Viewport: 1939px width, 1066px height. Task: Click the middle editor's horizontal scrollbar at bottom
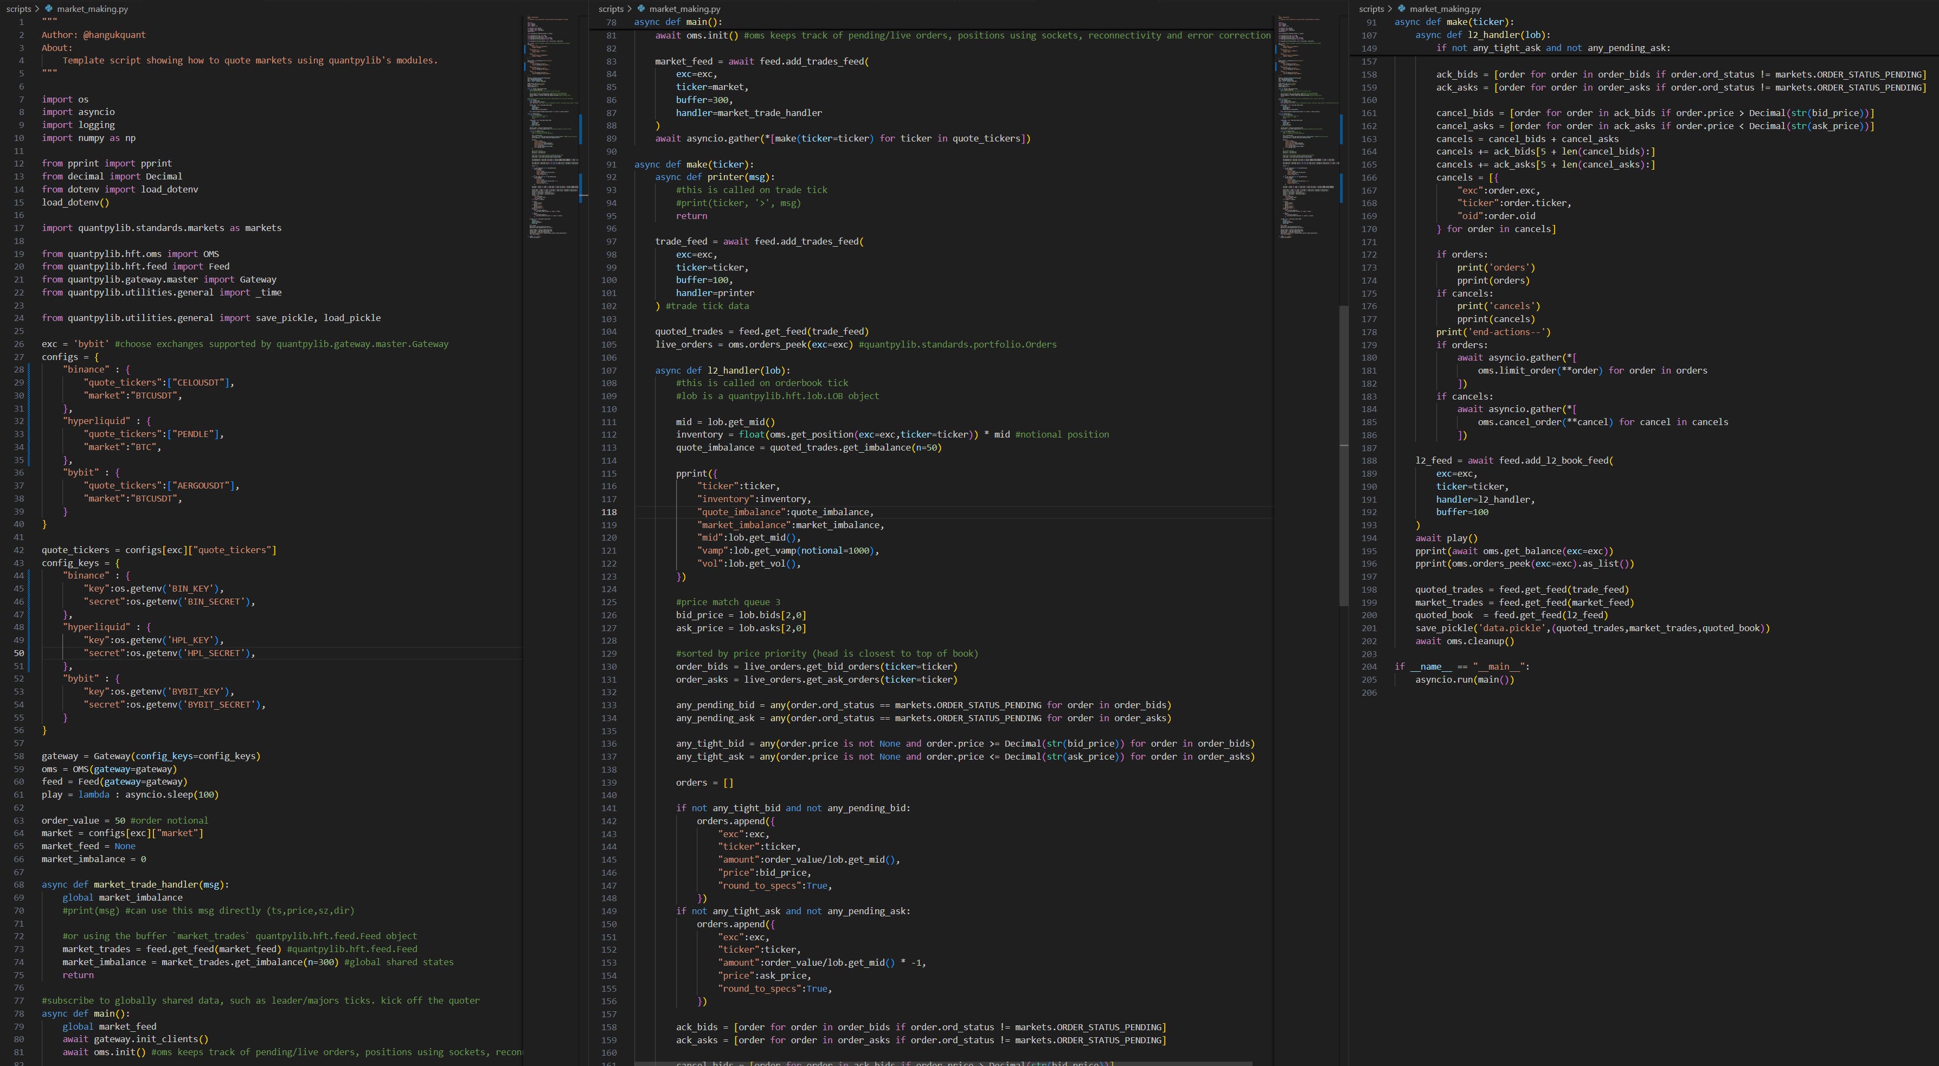click(943, 1063)
